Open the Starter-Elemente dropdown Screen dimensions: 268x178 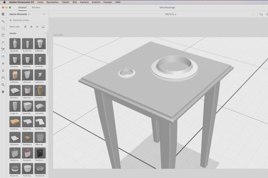[x=20, y=14]
